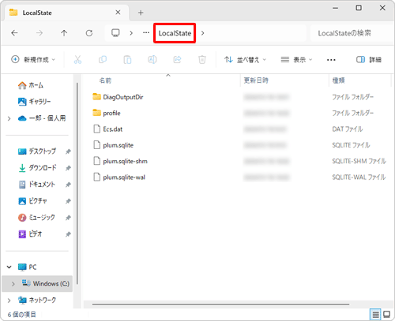Click the horizontal scrollbar in file list
The image size is (395, 321).
220,304
